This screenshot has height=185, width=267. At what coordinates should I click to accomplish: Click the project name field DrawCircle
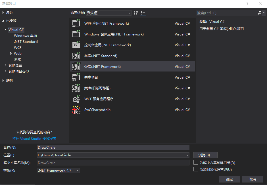pos(113,148)
